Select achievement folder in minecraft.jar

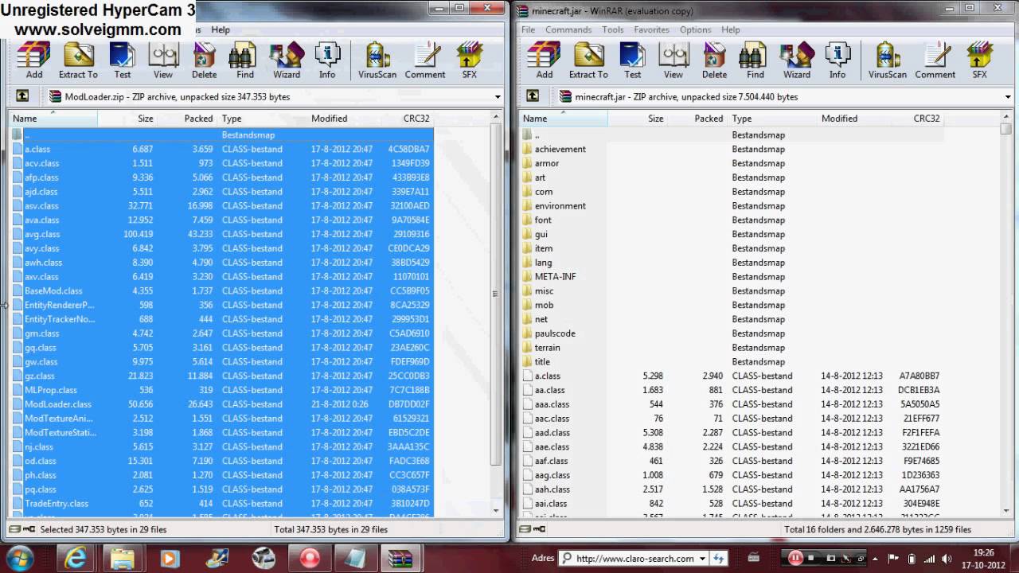pos(560,149)
